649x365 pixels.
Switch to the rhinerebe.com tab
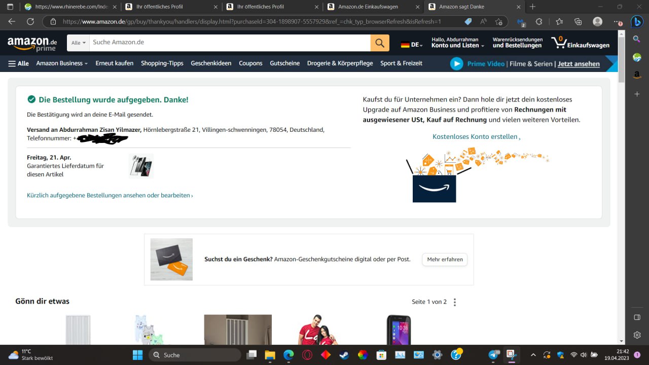coord(70,7)
